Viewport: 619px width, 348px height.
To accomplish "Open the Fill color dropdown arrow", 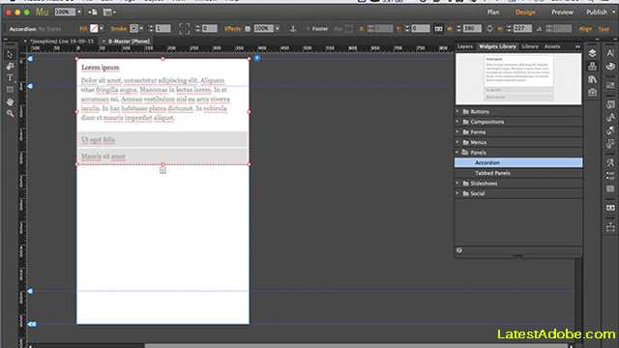I will pos(102,28).
